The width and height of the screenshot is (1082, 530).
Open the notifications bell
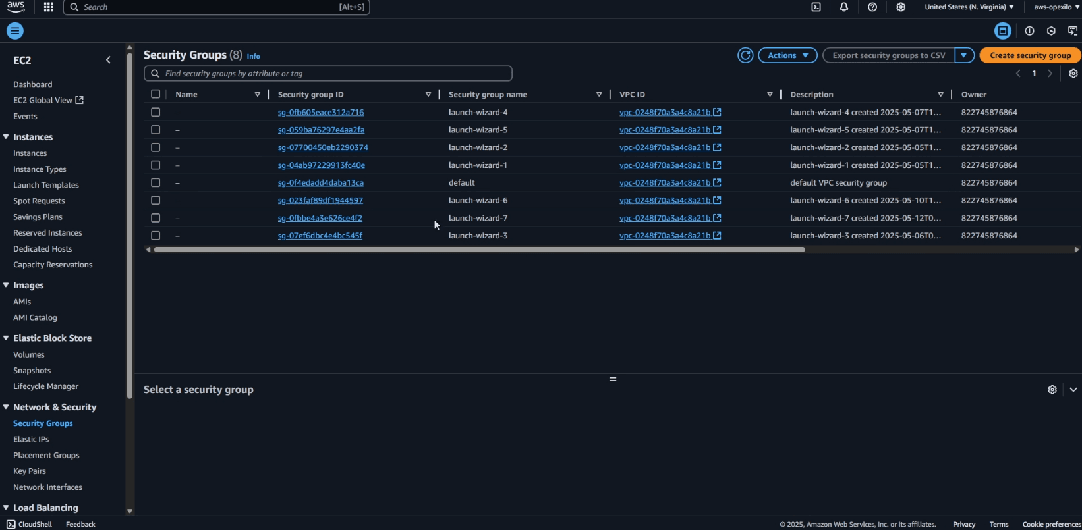[844, 7]
